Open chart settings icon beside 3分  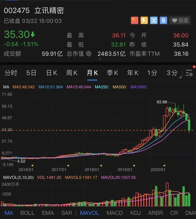(x=189, y=73)
